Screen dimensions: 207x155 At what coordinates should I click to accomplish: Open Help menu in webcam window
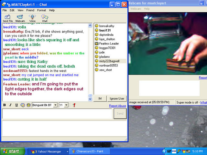tap(147, 9)
